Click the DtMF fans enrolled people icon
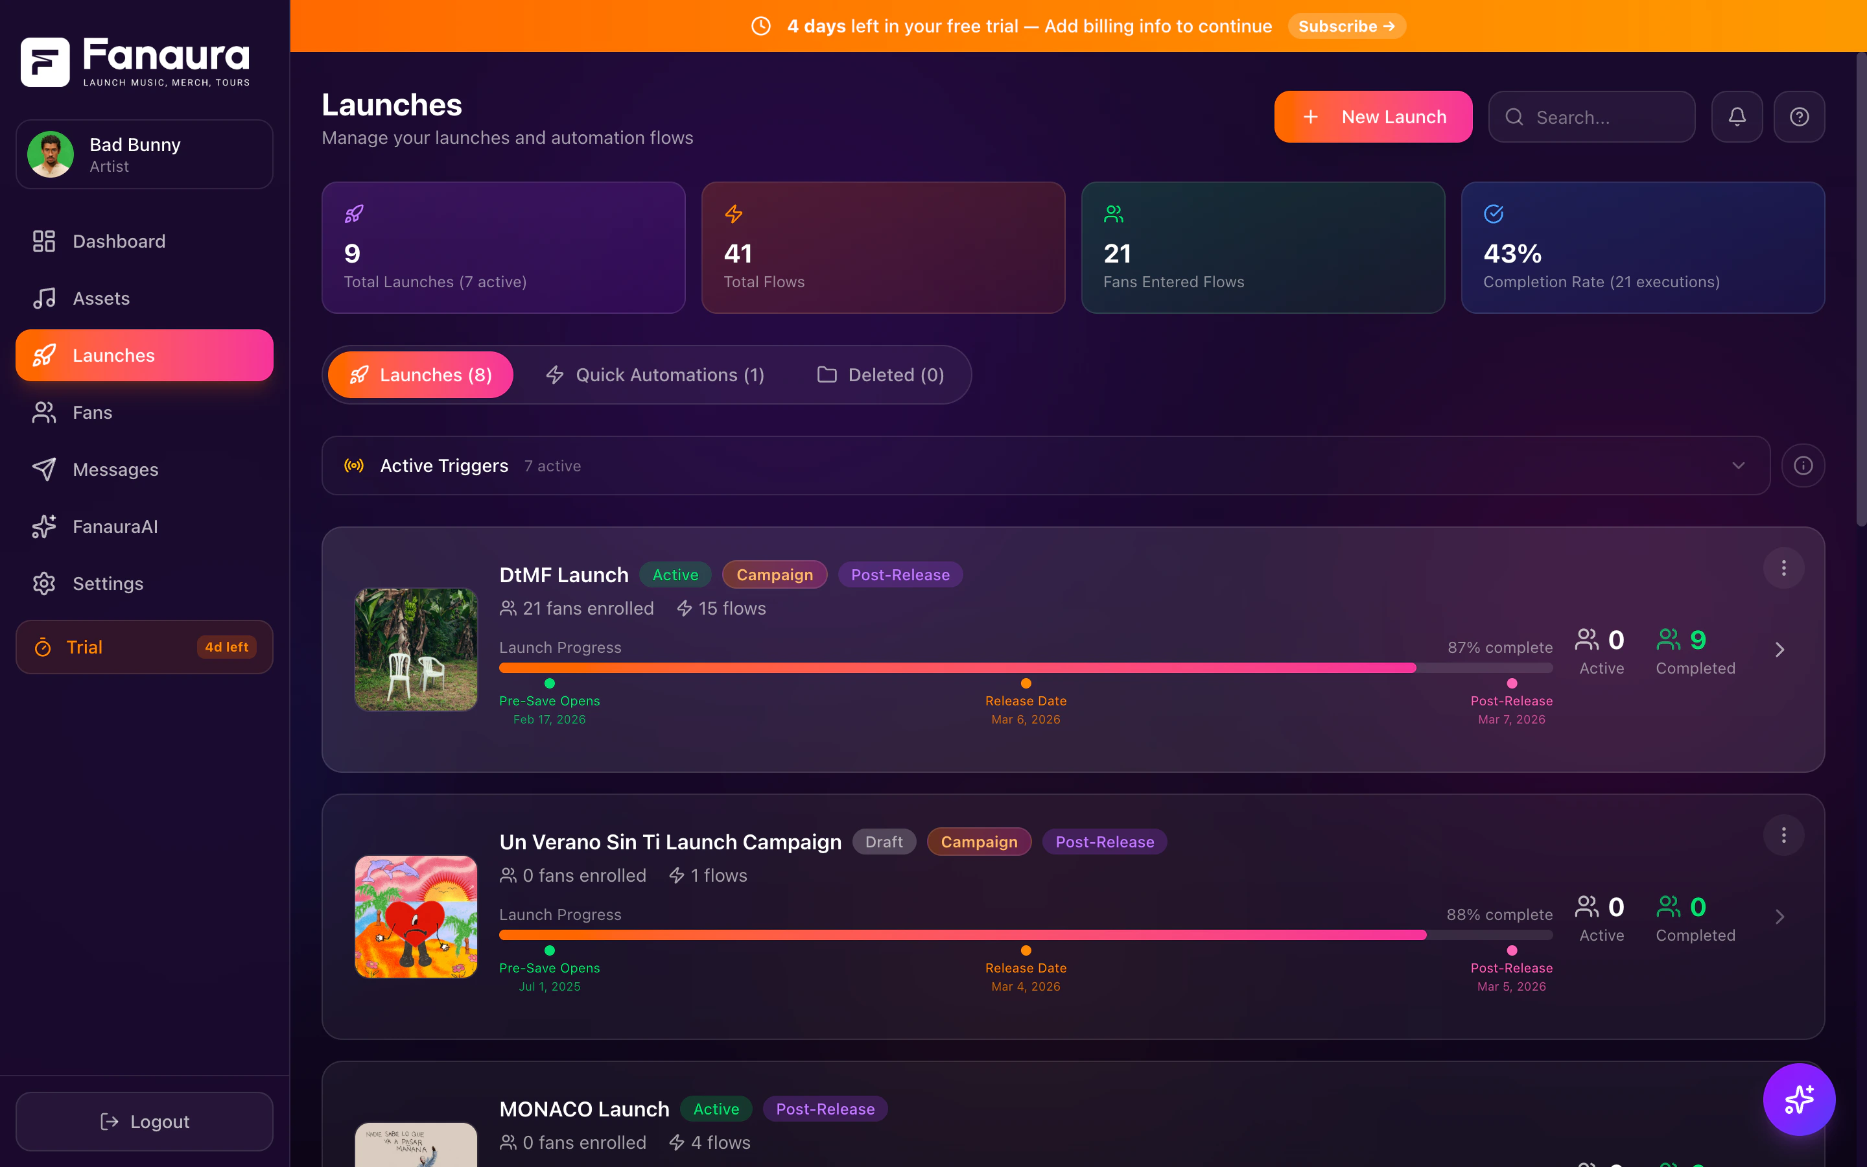Screen dimensions: 1867x1167 coord(508,608)
